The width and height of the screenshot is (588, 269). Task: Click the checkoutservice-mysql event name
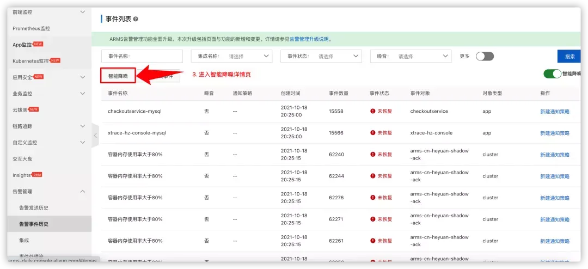(134, 111)
